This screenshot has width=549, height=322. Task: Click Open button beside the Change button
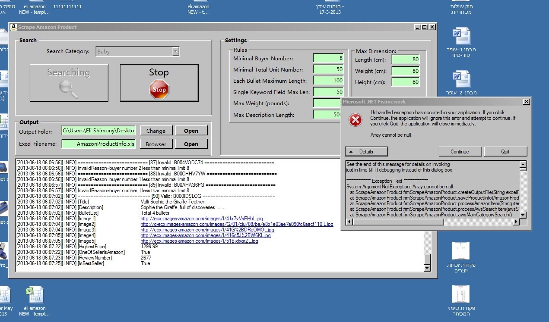coord(191,131)
